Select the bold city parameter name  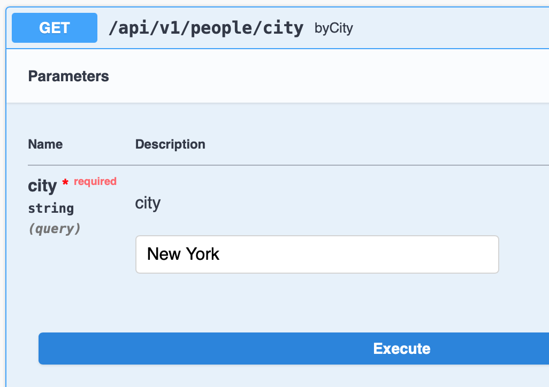click(42, 186)
